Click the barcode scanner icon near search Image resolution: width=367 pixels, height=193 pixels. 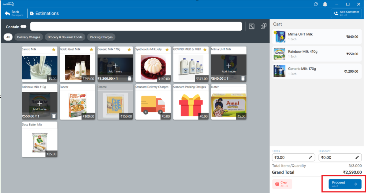click(x=252, y=26)
